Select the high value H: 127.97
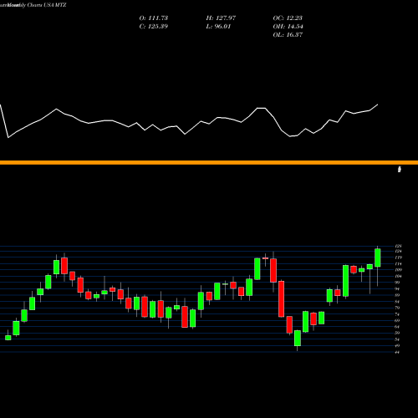The height and width of the screenshot is (418, 418). (221, 18)
